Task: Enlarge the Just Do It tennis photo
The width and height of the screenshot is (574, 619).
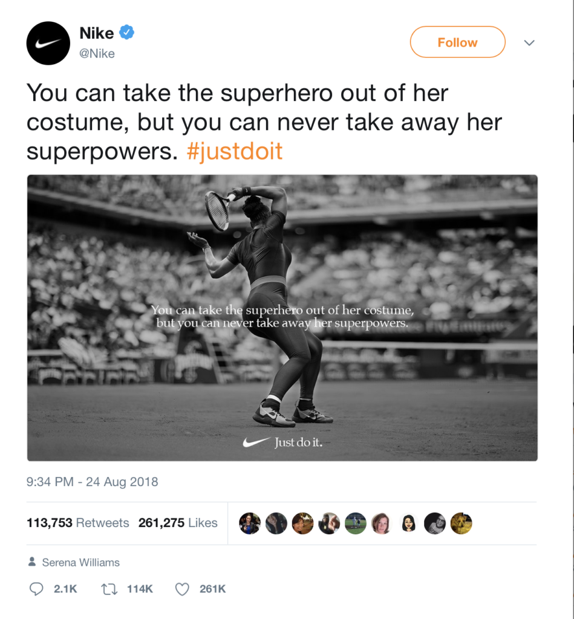Action: coord(282,317)
